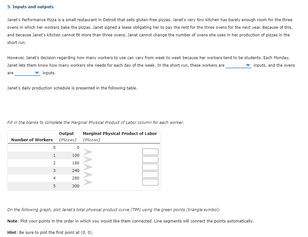Click the 'Marginal Physical Product of Labor' header
The height and width of the screenshot is (237, 308).
coord(120,133)
